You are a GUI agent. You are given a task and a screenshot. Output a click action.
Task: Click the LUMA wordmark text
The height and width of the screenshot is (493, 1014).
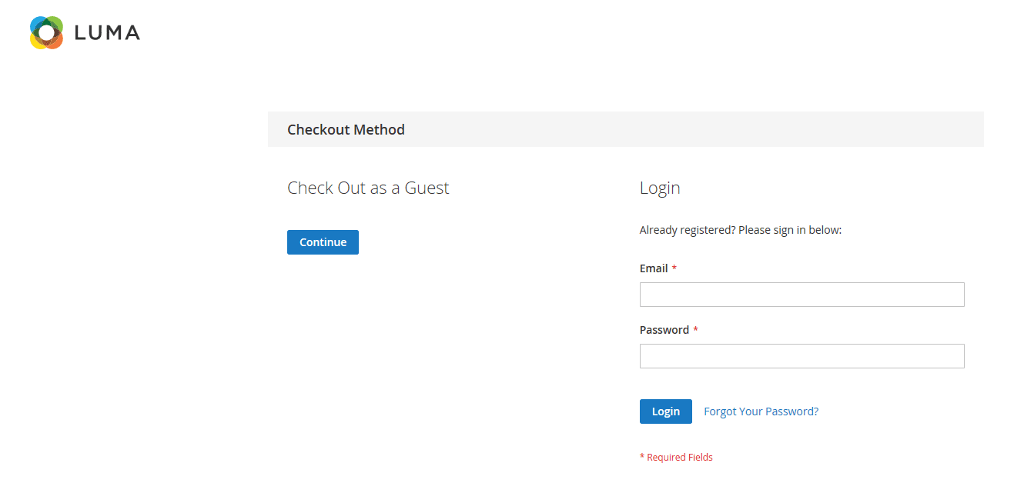pos(107,33)
